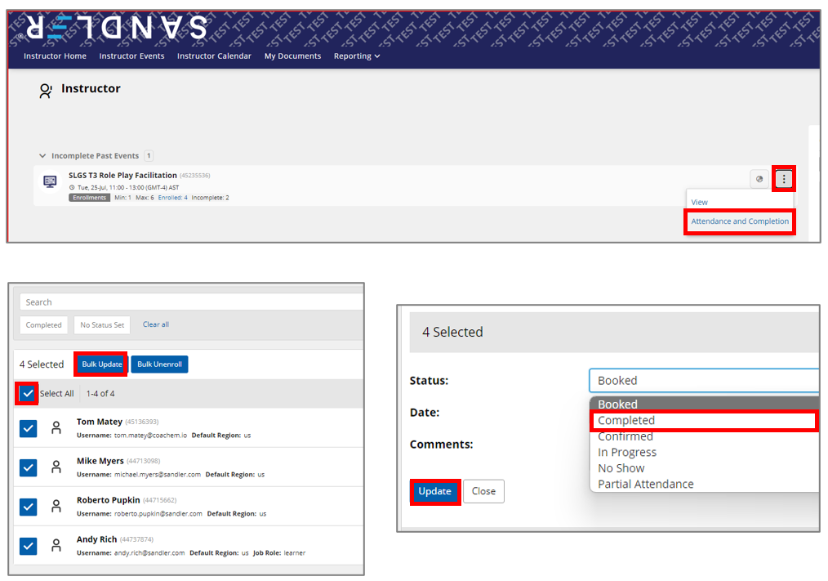Open the Status dropdown showing Booked
The width and height of the screenshot is (828, 581).
[x=704, y=380]
